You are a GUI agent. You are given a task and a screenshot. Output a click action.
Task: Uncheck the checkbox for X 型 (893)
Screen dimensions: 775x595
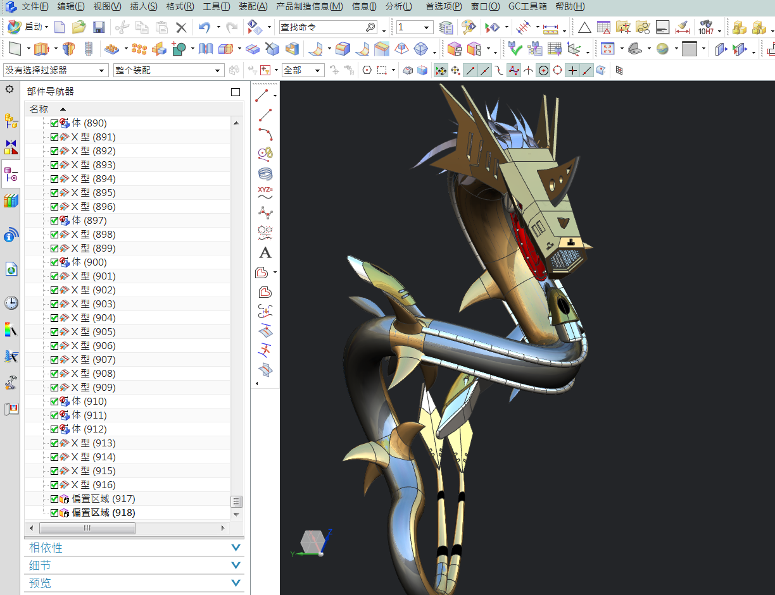(54, 165)
